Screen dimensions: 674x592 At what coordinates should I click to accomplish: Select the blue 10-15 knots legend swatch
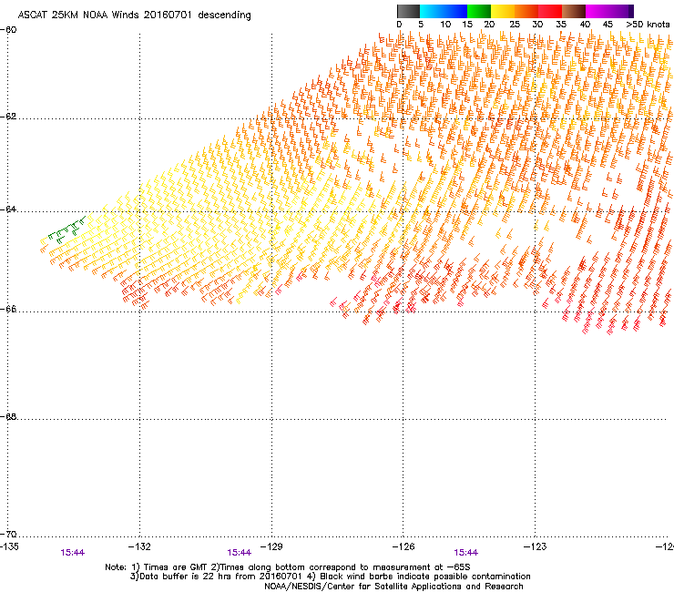[455, 11]
